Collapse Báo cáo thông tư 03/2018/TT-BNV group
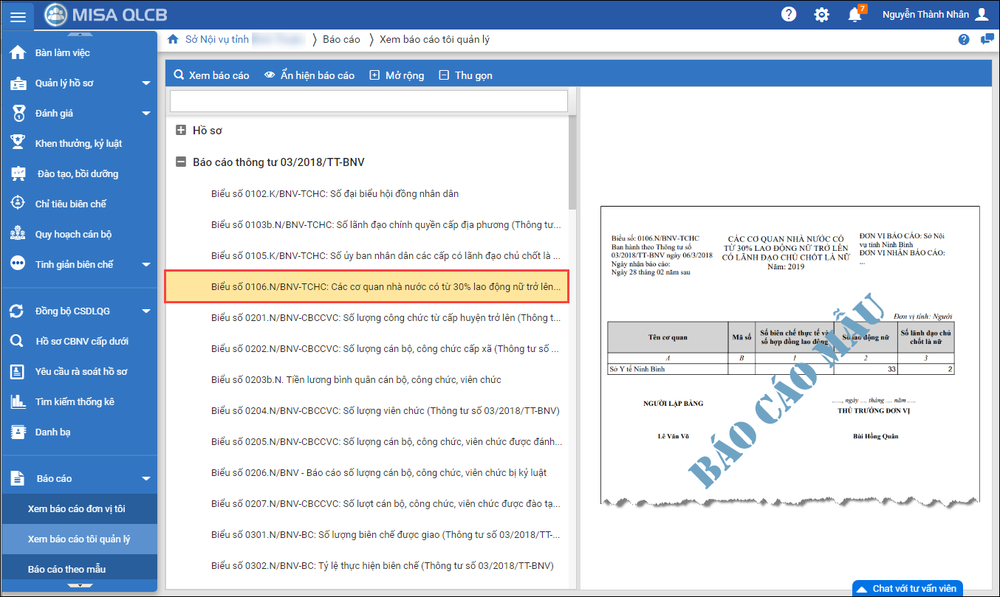 pos(181,162)
